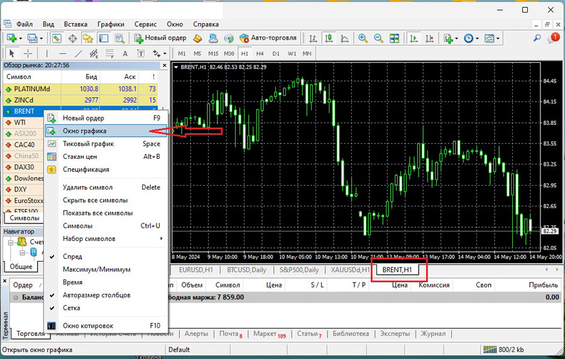Open the BRENT,H1 chart title dropdown triangle
This screenshot has height=359, width=565.
point(176,67)
